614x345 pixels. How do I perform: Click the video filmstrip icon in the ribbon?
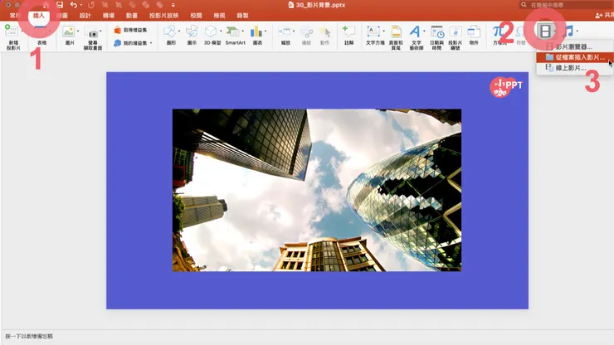click(544, 31)
